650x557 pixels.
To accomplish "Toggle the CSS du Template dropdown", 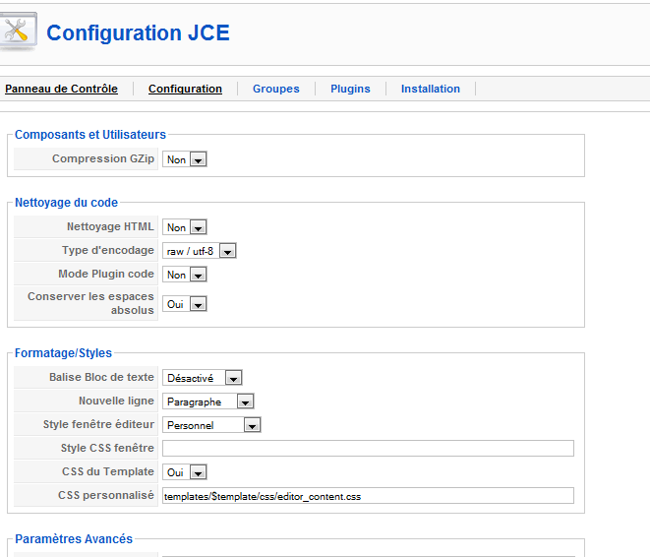I will 185,472.
